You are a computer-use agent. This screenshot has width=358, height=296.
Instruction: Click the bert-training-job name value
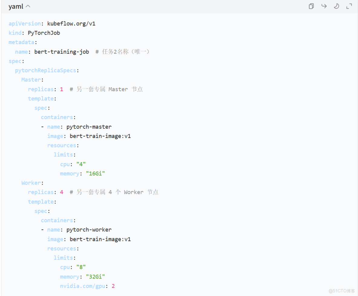pyautogui.click(x=62, y=52)
